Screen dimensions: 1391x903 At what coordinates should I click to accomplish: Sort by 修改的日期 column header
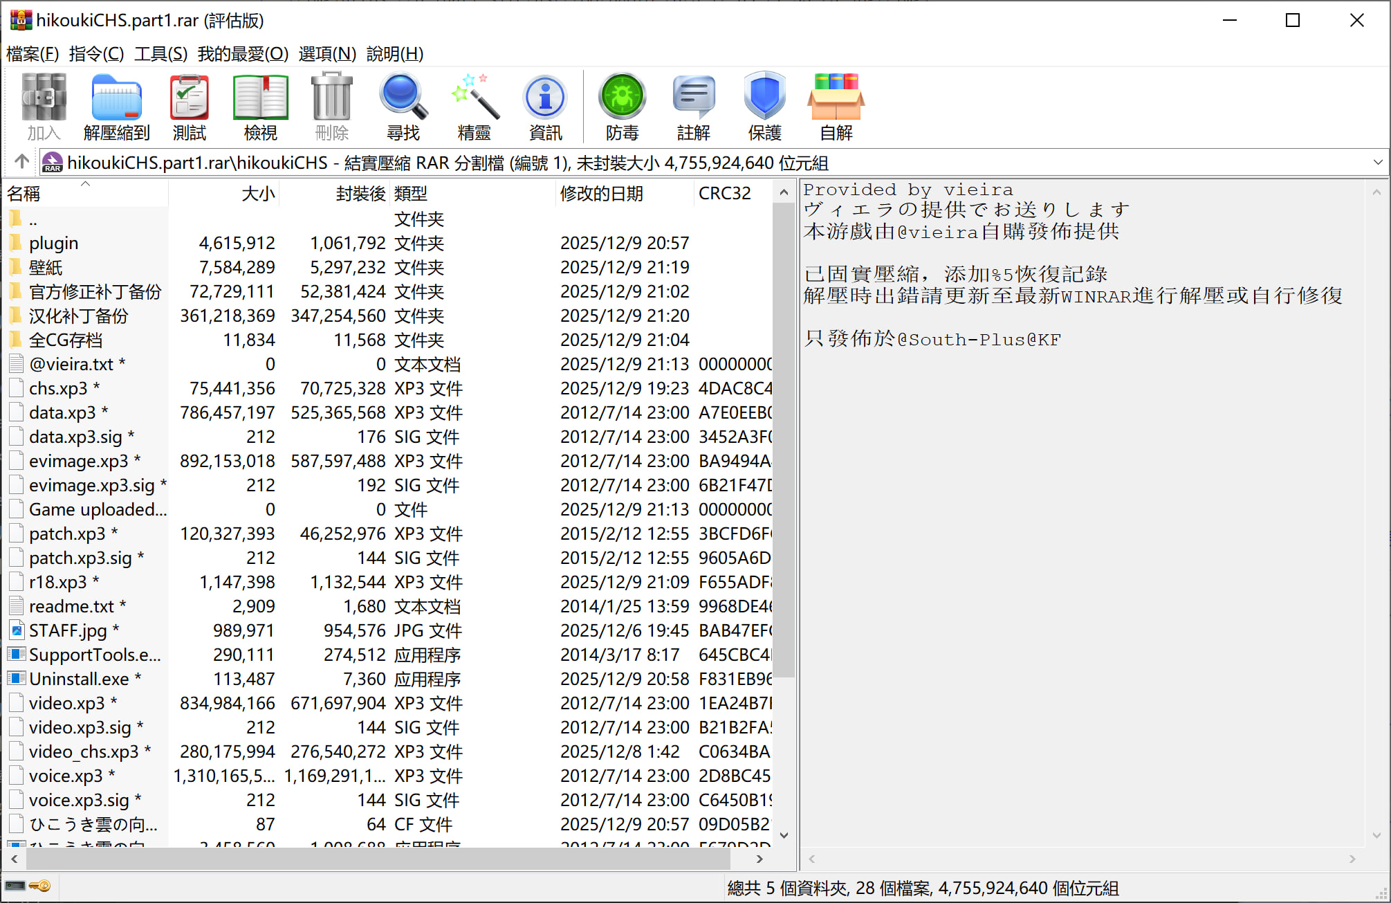click(601, 194)
